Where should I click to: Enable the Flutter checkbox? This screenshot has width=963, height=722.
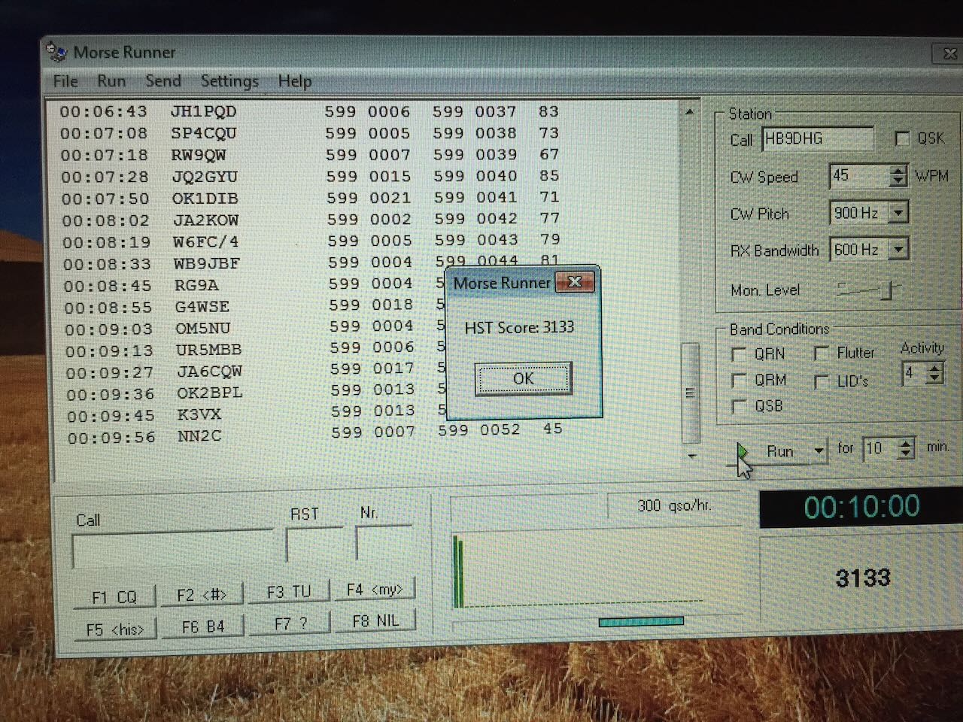[x=822, y=353]
